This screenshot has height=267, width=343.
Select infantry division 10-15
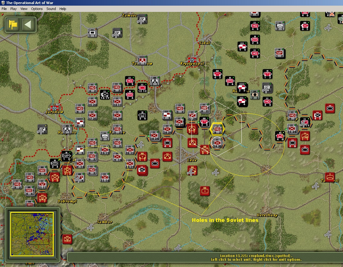[x=130, y=150]
